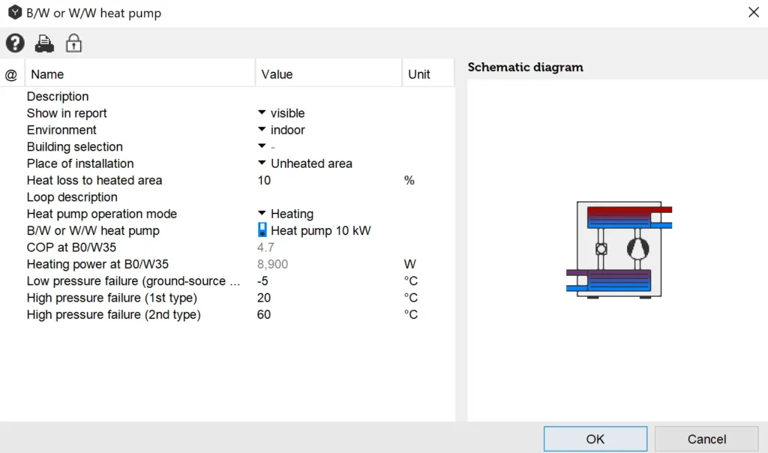Image resolution: width=768 pixels, height=453 pixels.
Task: Click the app logo in title bar
Action: pos(14,13)
